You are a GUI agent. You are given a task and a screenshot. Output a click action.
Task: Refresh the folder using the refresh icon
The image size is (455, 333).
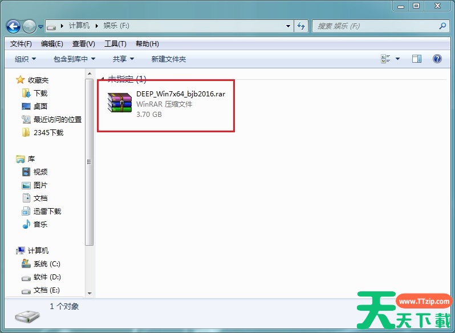click(301, 26)
